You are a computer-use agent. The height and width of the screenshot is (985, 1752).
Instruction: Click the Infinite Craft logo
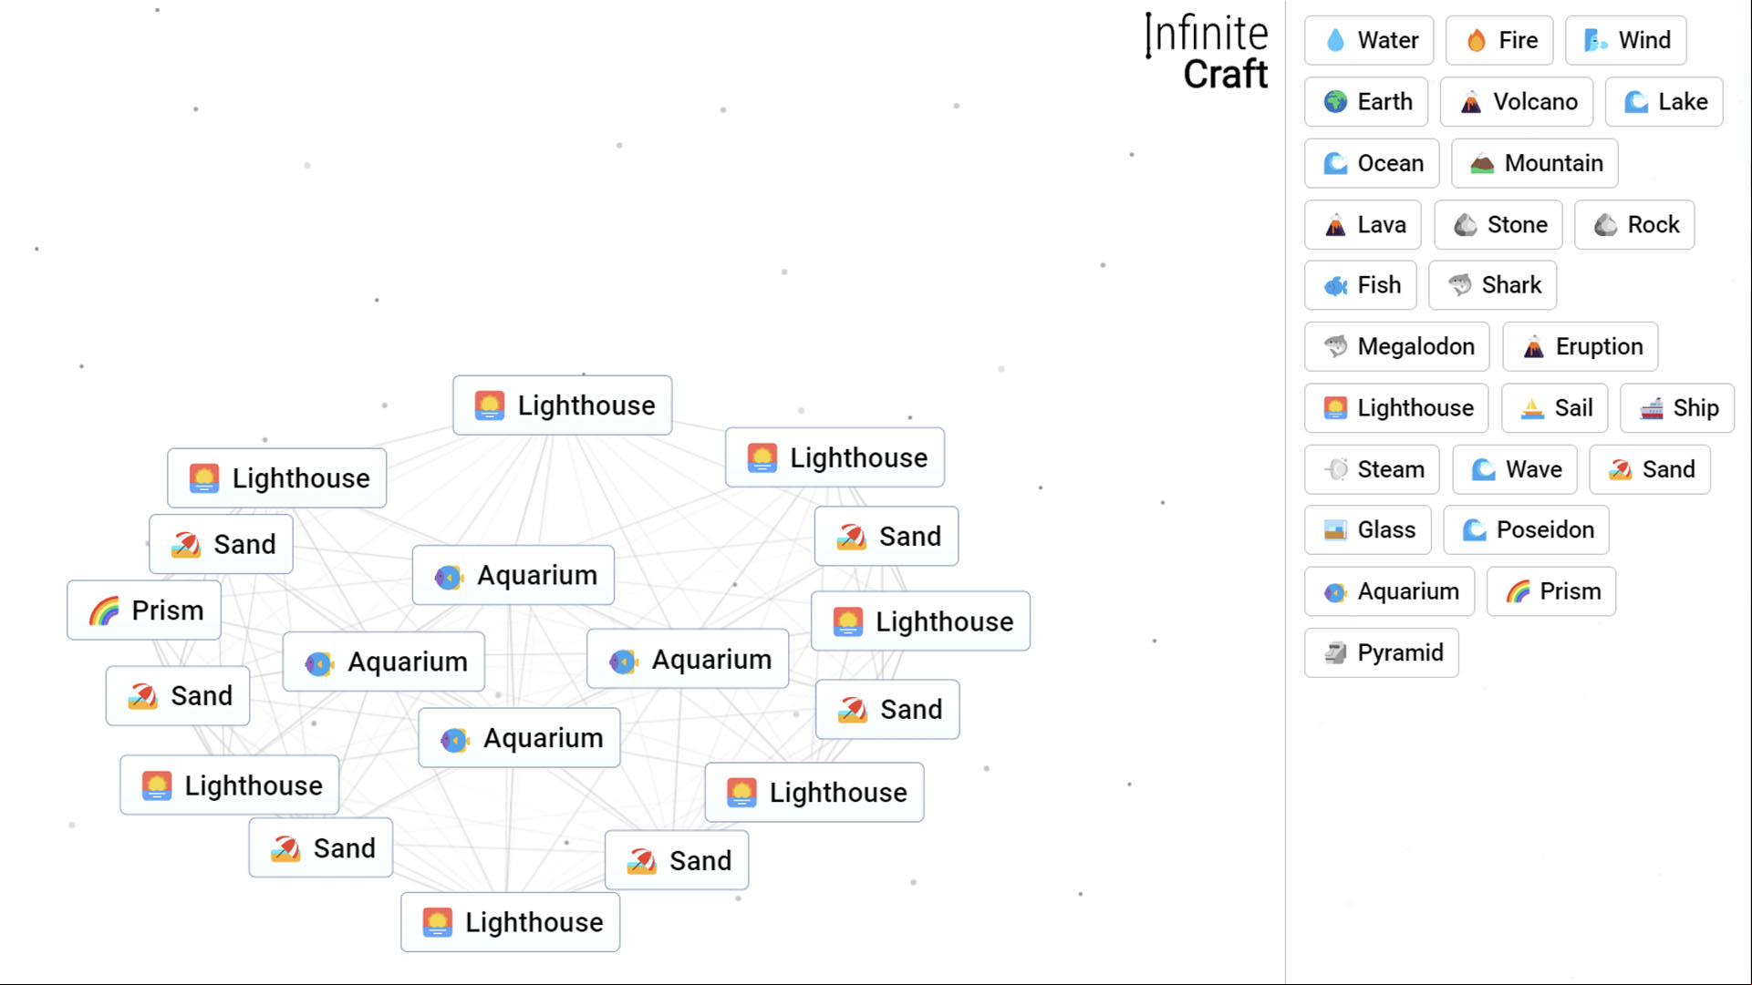tap(1207, 51)
